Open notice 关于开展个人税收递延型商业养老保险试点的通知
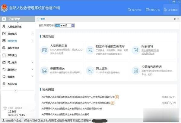Image resolution: width=181 pixels, height=123 pixels. pyautogui.click(x=65, y=114)
